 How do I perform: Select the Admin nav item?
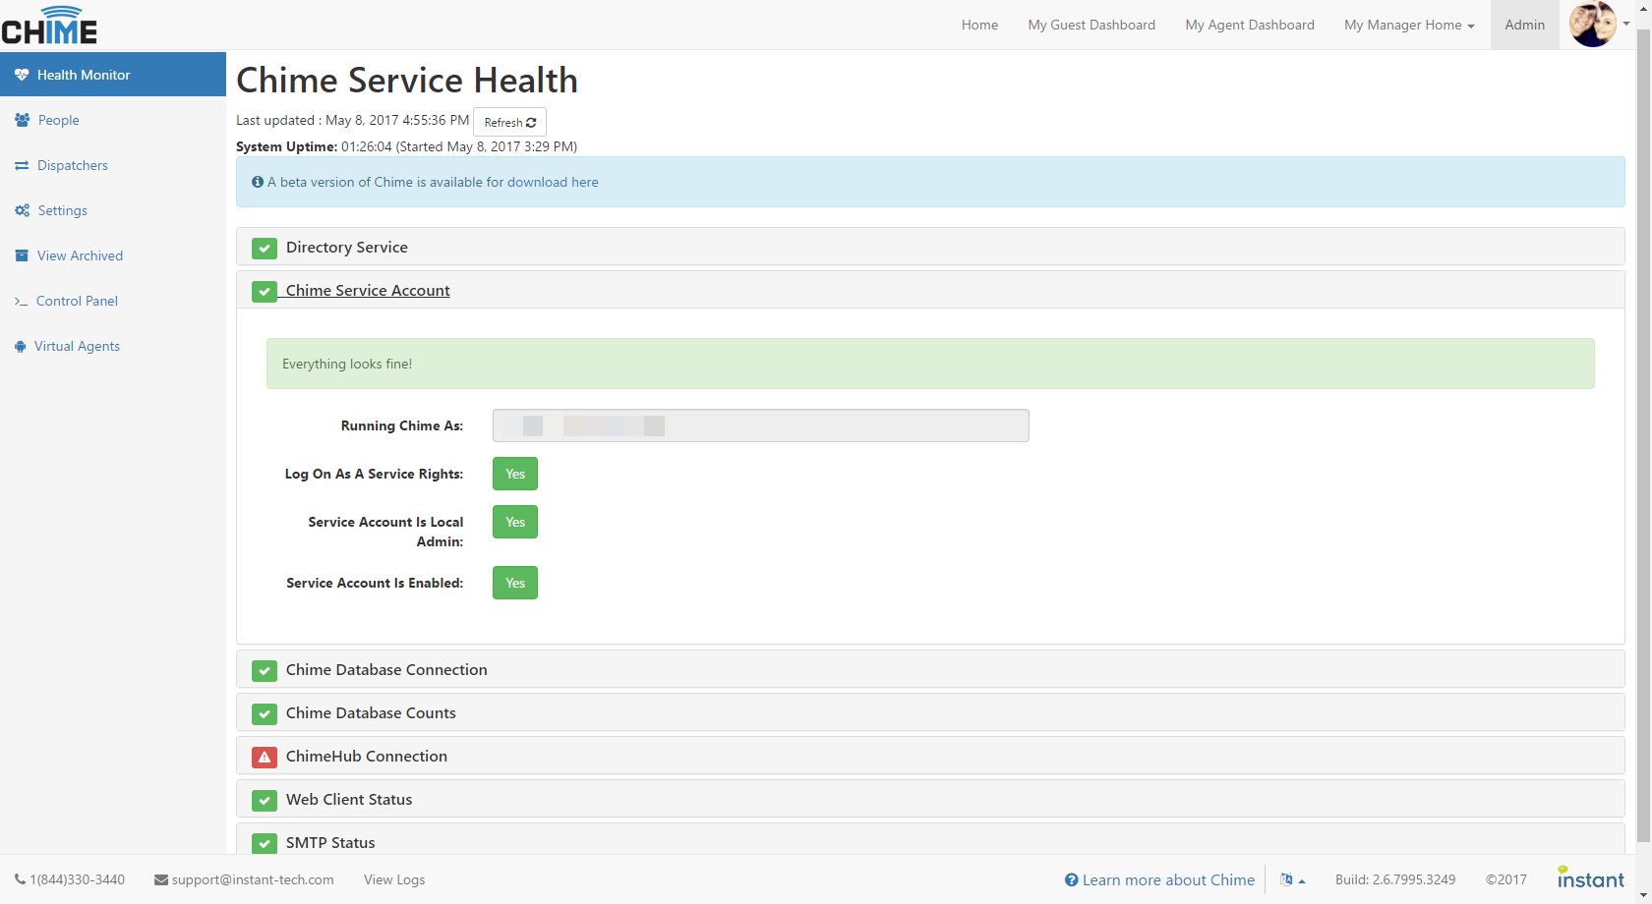point(1524,25)
